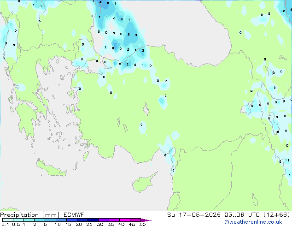Pick the 20–25 mm legend swatch

point(82,220)
